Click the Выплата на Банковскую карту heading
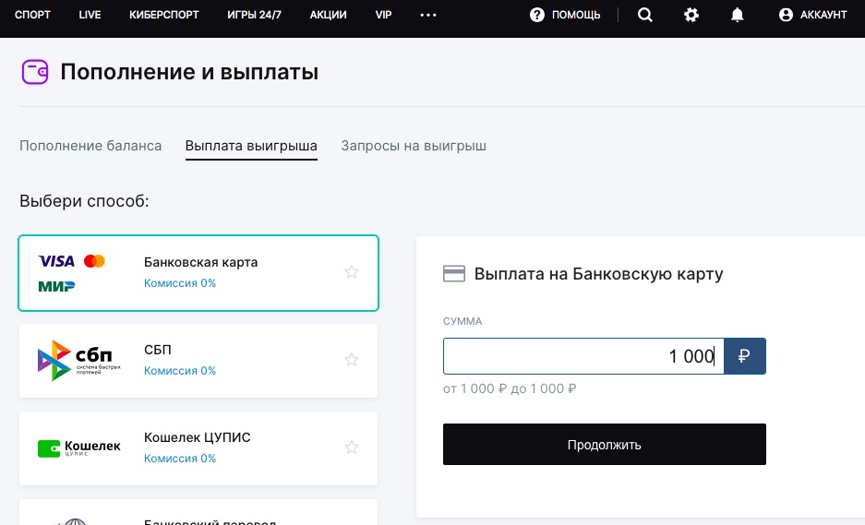Viewport: 865px width, 525px height. 598,273
